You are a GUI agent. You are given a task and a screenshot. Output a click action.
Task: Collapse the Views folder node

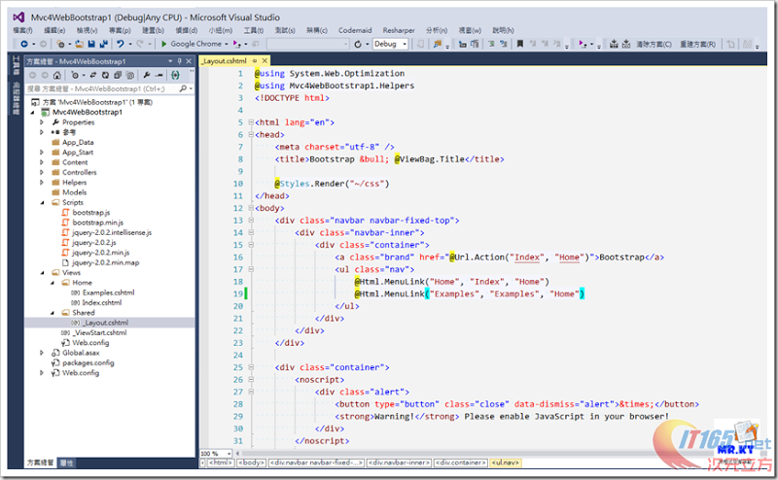(x=42, y=273)
